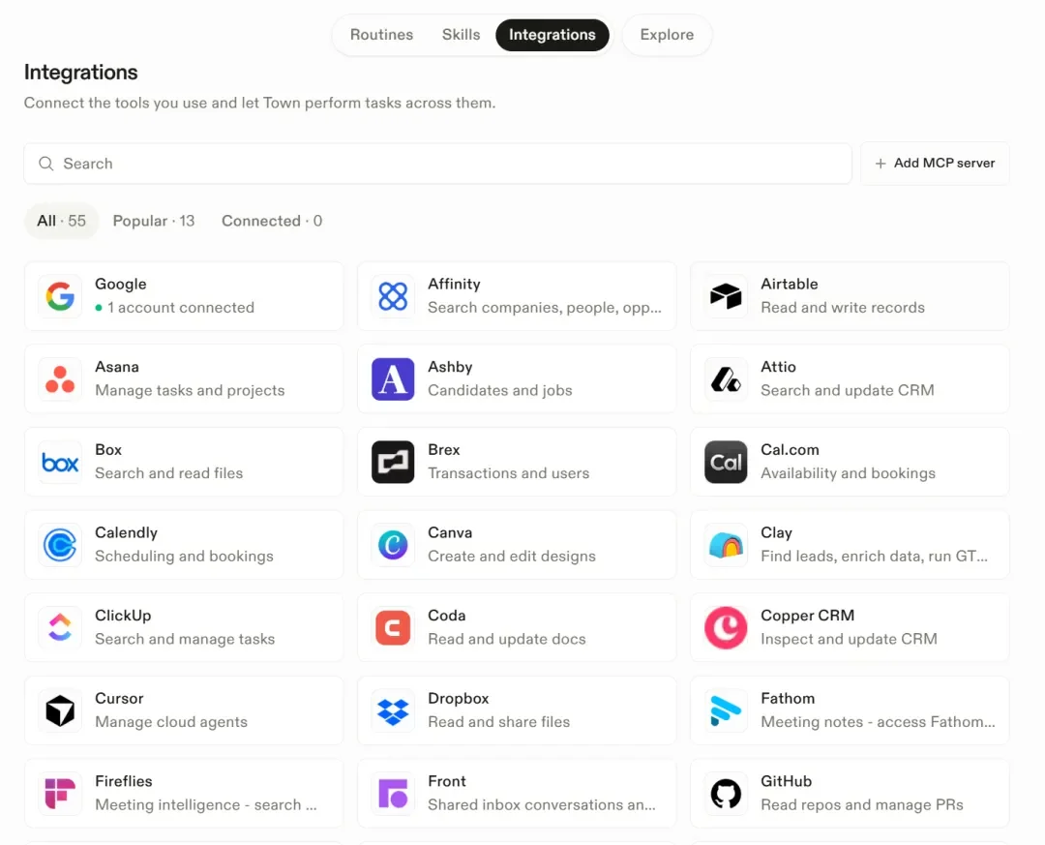This screenshot has width=1045, height=845.
Task: Select the Integrations tab
Action: pos(552,35)
